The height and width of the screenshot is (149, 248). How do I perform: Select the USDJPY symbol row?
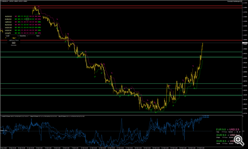click(8, 33)
